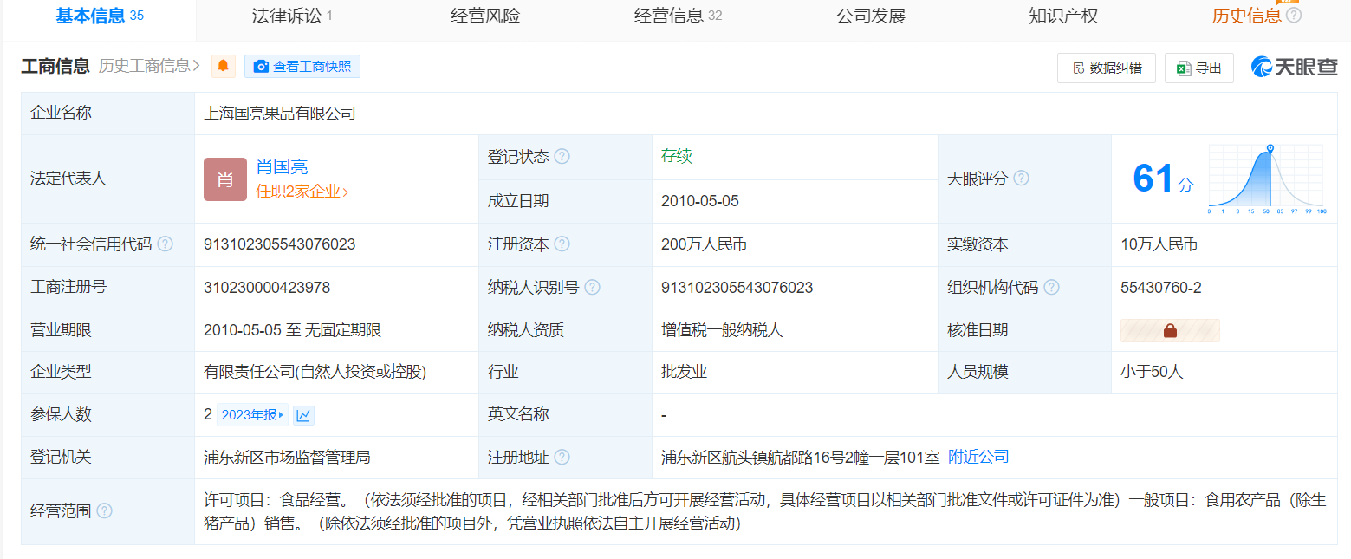
Task: Click the 有限责任公司(自然人投资或控股) value
Action: click(315, 372)
